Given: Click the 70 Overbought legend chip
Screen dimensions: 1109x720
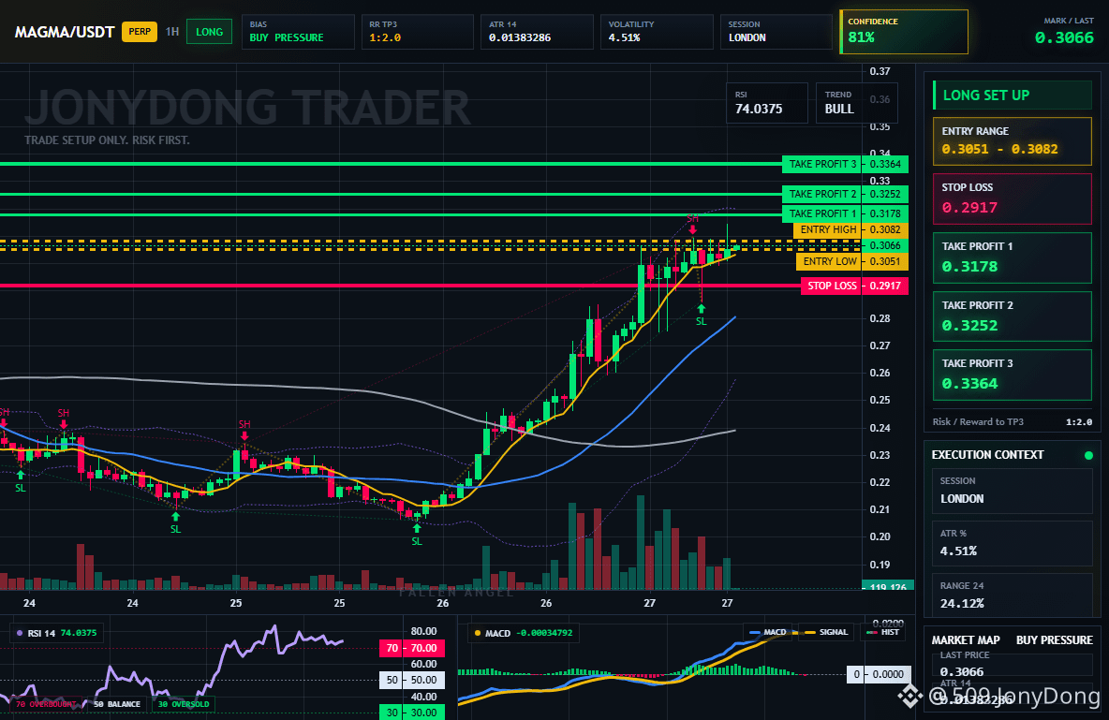Looking at the screenshot, I should coord(45,704).
